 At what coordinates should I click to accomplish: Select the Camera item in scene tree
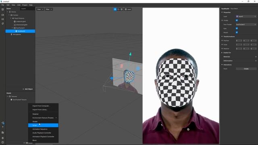15,15
